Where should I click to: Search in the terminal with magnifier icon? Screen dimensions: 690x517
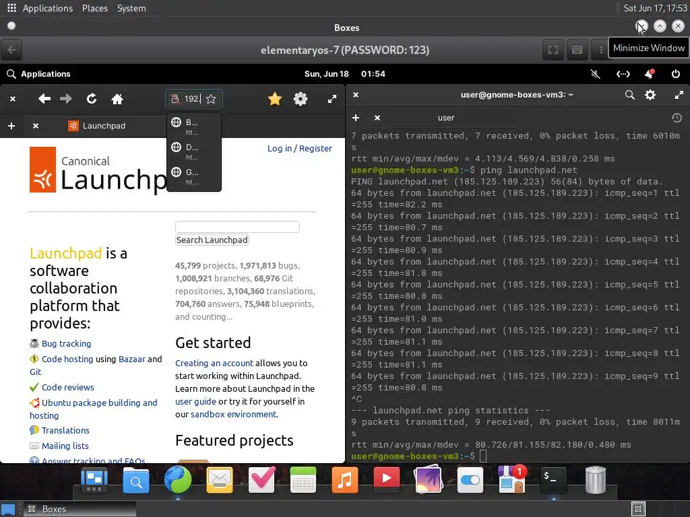(630, 94)
